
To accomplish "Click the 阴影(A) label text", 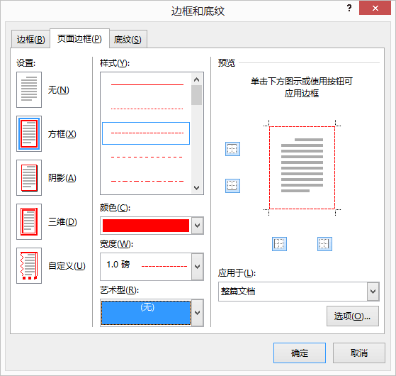I will [x=62, y=178].
